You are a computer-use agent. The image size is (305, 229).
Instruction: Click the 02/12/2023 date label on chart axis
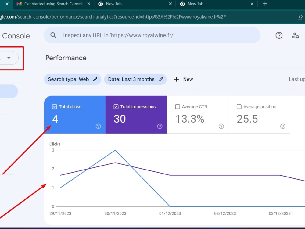[225, 213]
